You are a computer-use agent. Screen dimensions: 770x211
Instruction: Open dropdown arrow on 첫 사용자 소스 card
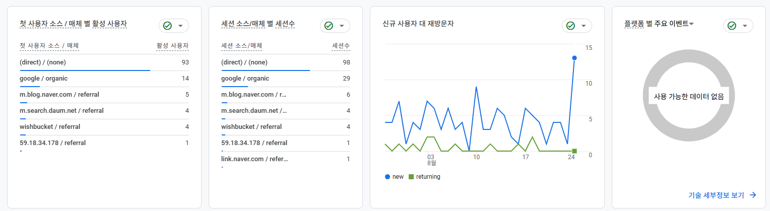(180, 26)
